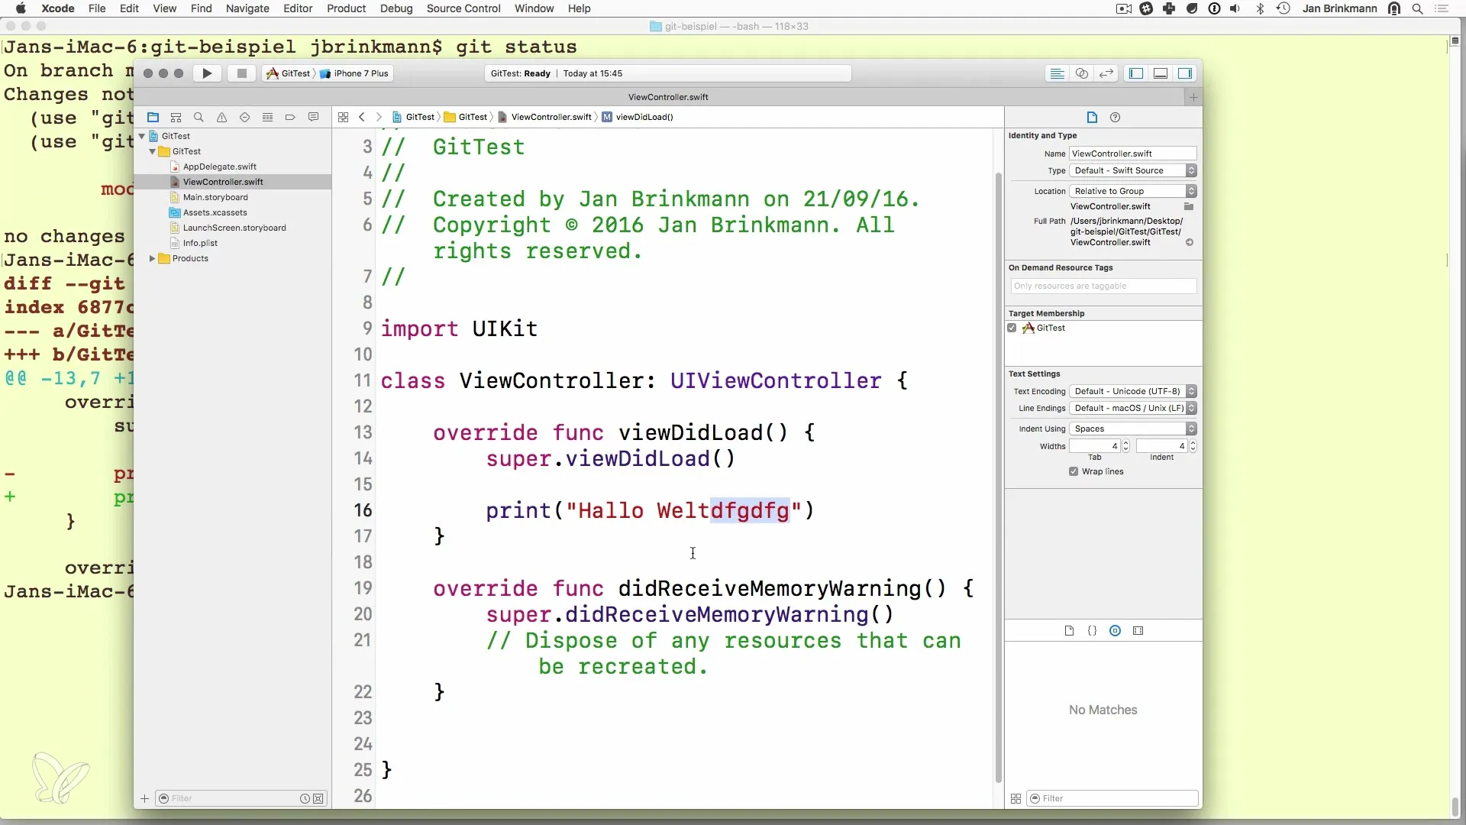Stop the running scheme
The image size is (1466, 825).
pos(242,73)
